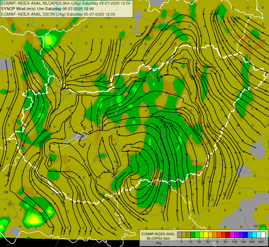This screenshot has height=247, width=269.
Task: Click the legend scale value '90'
Action: pos(225,242)
